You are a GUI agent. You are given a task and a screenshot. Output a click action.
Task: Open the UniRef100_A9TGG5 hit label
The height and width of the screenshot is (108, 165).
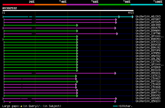tap(148, 22)
